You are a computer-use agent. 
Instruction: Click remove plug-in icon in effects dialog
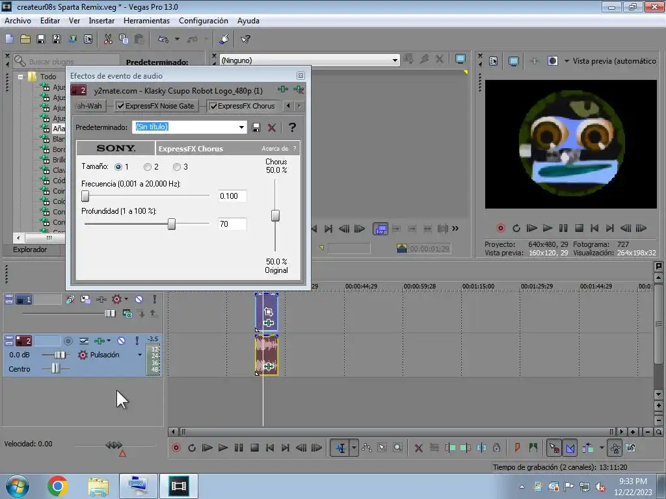(299, 90)
